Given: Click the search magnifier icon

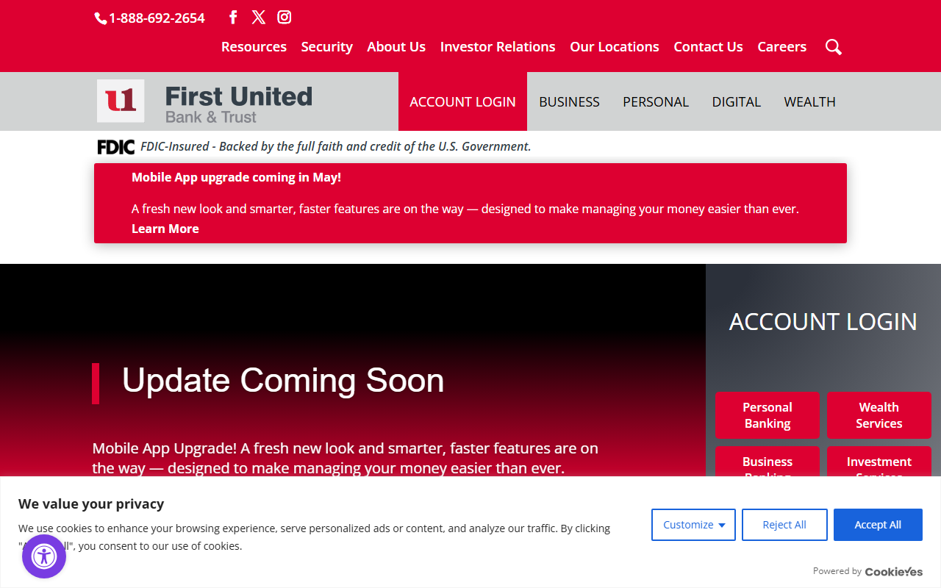Looking at the screenshot, I should (x=834, y=47).
